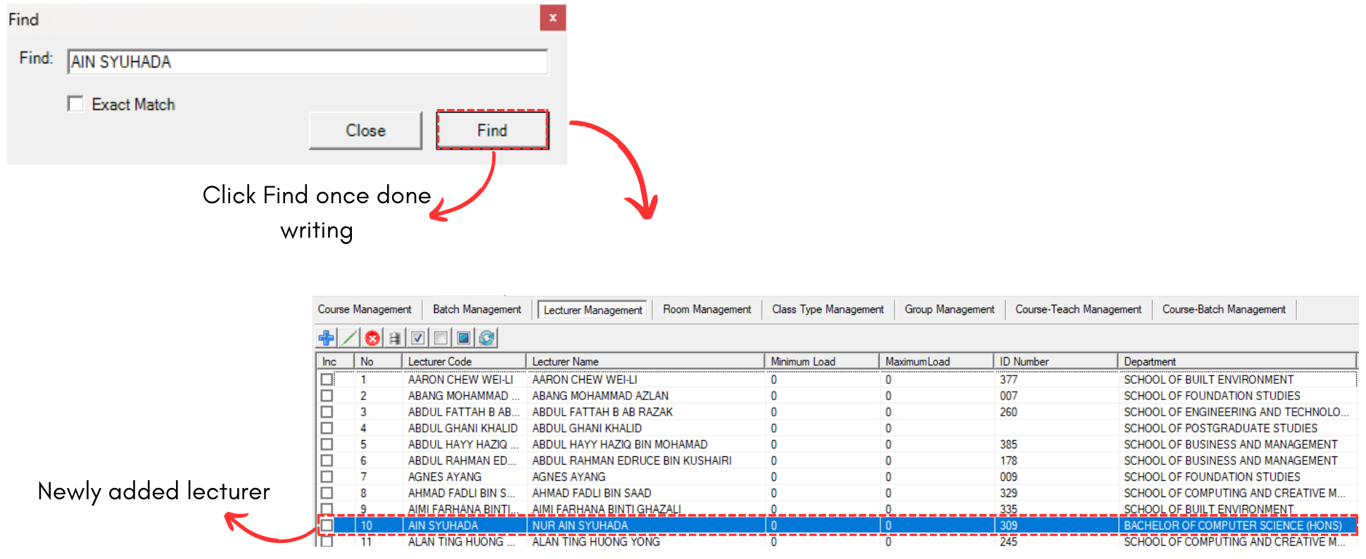
Task: Click the blue filled square toolbar icon
Action: (463, 338)
